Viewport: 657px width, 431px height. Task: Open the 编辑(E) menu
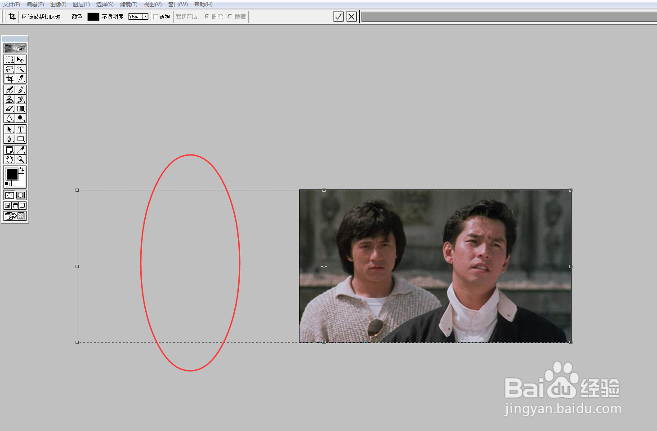pos(35,4)
